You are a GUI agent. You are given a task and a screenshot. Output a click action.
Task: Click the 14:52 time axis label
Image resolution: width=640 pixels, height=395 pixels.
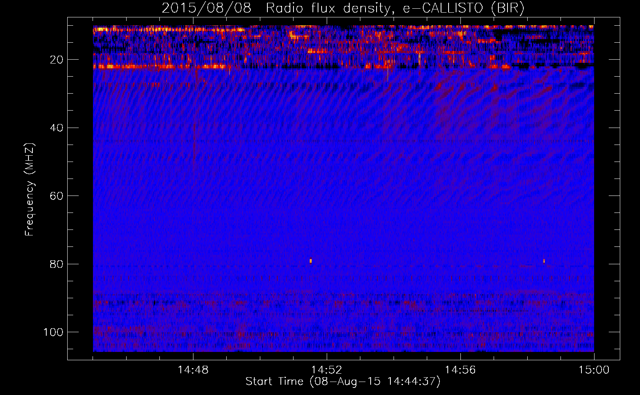pos(326,370)
